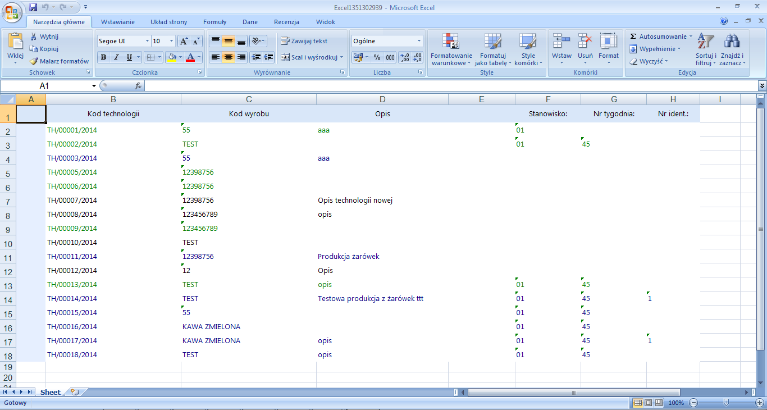This screenshot has width=767, height=410.
Task: Open Sortuj i filtruj menu
Action: [706, 49]
